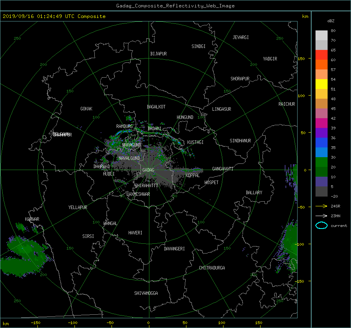The width and height of the screenshot is (351, 328).
Task: Click the BADAMI label
Action: 154,129
